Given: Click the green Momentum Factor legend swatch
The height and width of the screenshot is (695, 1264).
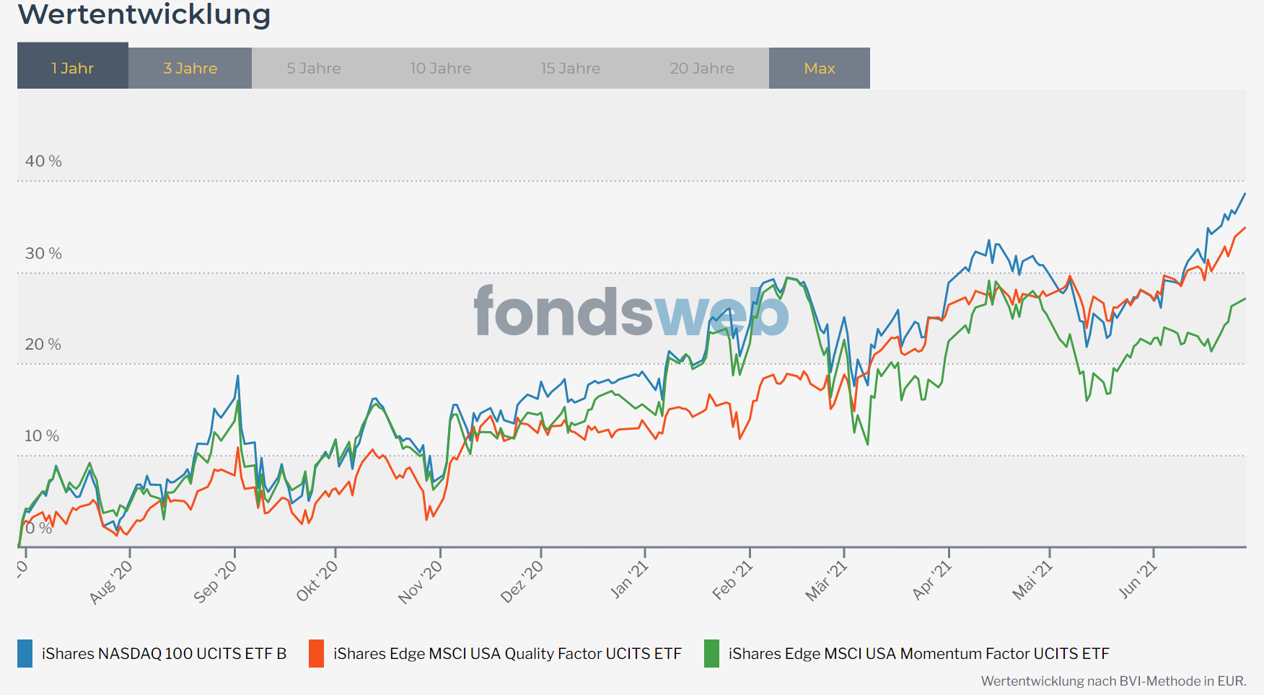Looking at the screenshot, I should (711, 653).
